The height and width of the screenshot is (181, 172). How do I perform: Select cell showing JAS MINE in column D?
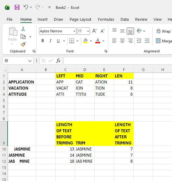point(85,161)
